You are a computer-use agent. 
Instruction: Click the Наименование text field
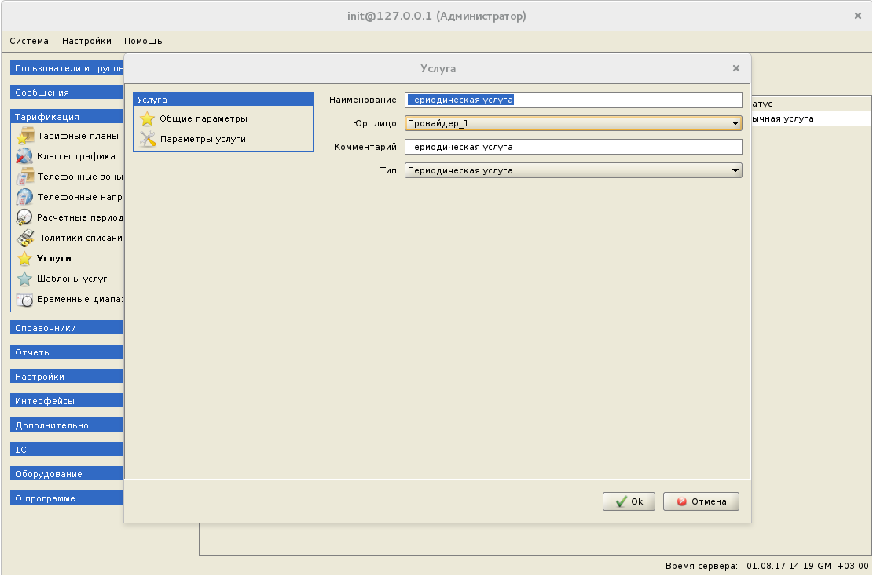click(573, 100)
